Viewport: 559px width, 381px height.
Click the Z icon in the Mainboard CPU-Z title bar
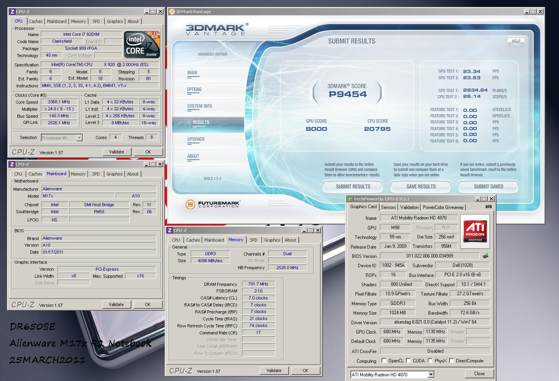coord(12,164)
